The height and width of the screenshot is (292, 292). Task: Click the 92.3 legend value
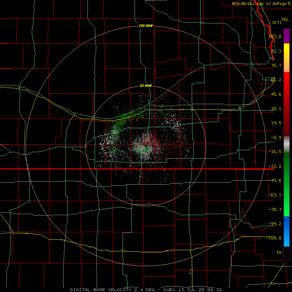pos(276,51)
